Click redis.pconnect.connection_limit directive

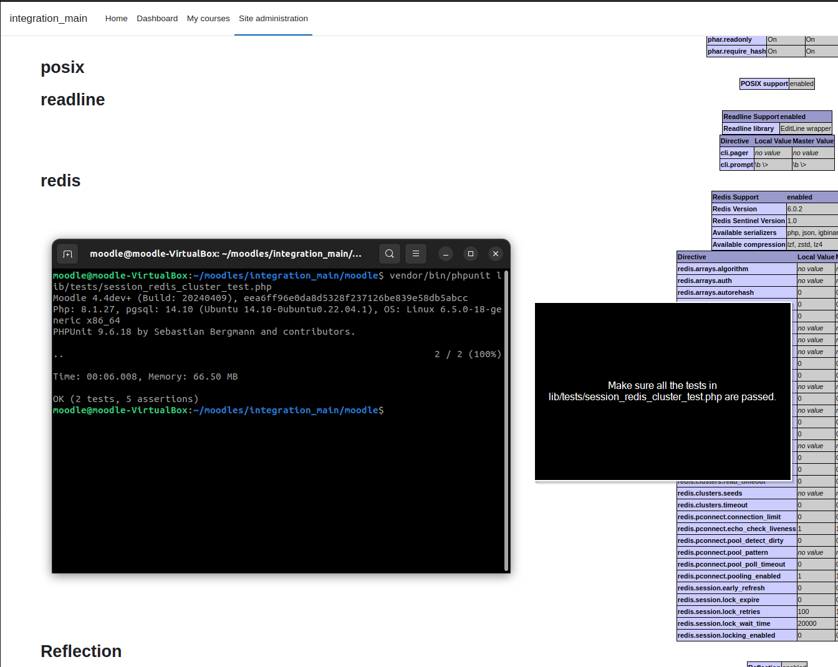coord(737,517)
